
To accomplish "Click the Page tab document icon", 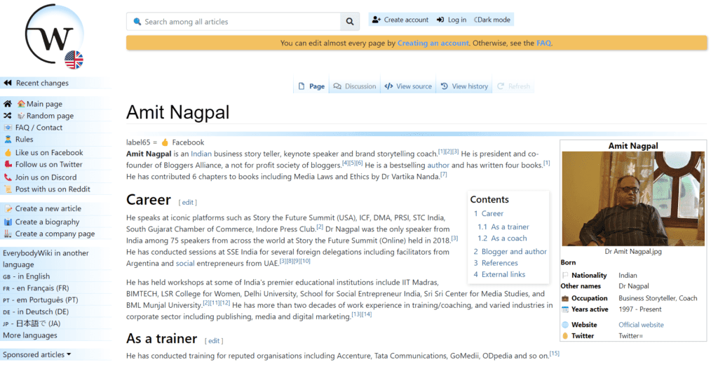I will pos(302,86).
